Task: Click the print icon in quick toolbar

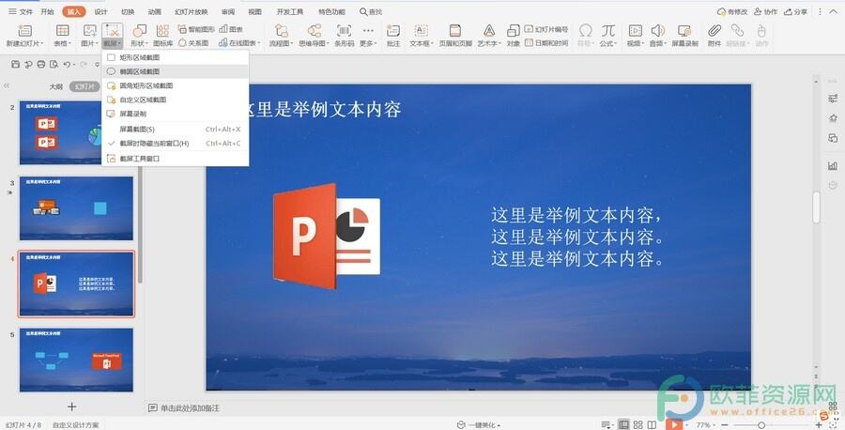Action: point(41,64)
